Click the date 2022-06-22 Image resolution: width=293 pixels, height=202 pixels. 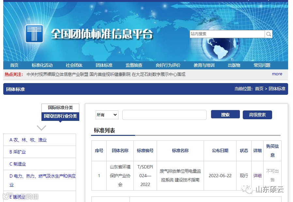pyautogui.click(x=220, y=176)
